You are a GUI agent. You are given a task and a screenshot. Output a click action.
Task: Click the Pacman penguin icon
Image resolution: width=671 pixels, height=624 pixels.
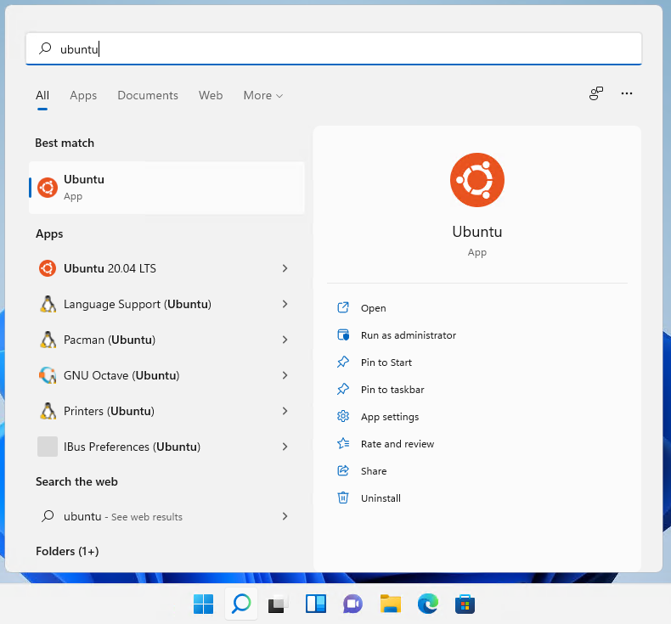pos(48,340)
